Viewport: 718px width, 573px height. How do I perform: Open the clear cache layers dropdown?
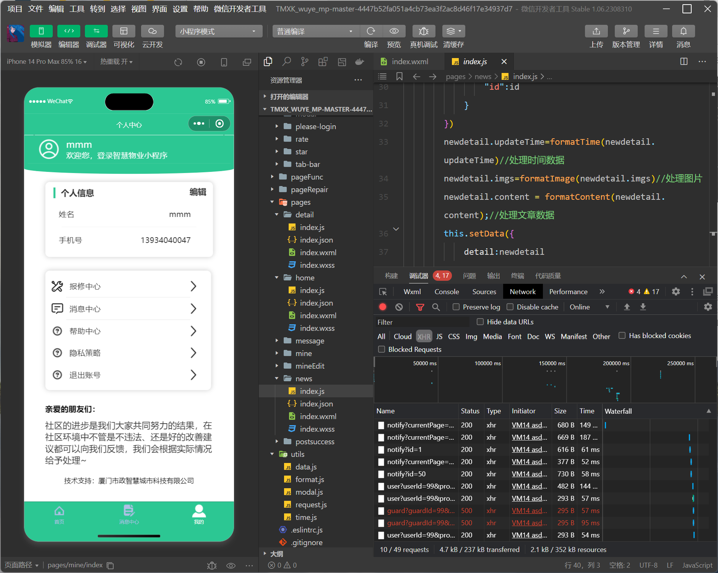[x=453, y=31]
